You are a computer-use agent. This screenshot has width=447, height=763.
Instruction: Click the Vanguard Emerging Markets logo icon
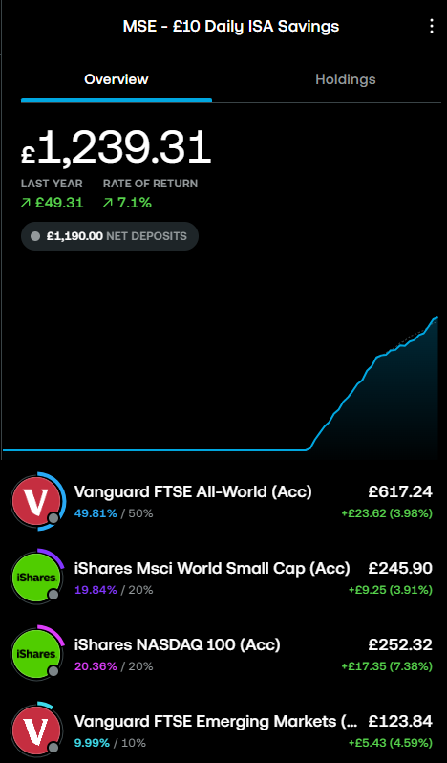tap(37, 730)
